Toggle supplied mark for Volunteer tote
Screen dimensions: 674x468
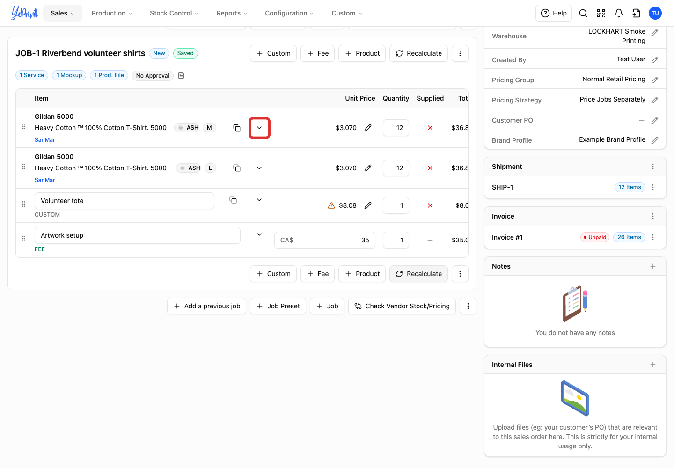pos(430,205)
